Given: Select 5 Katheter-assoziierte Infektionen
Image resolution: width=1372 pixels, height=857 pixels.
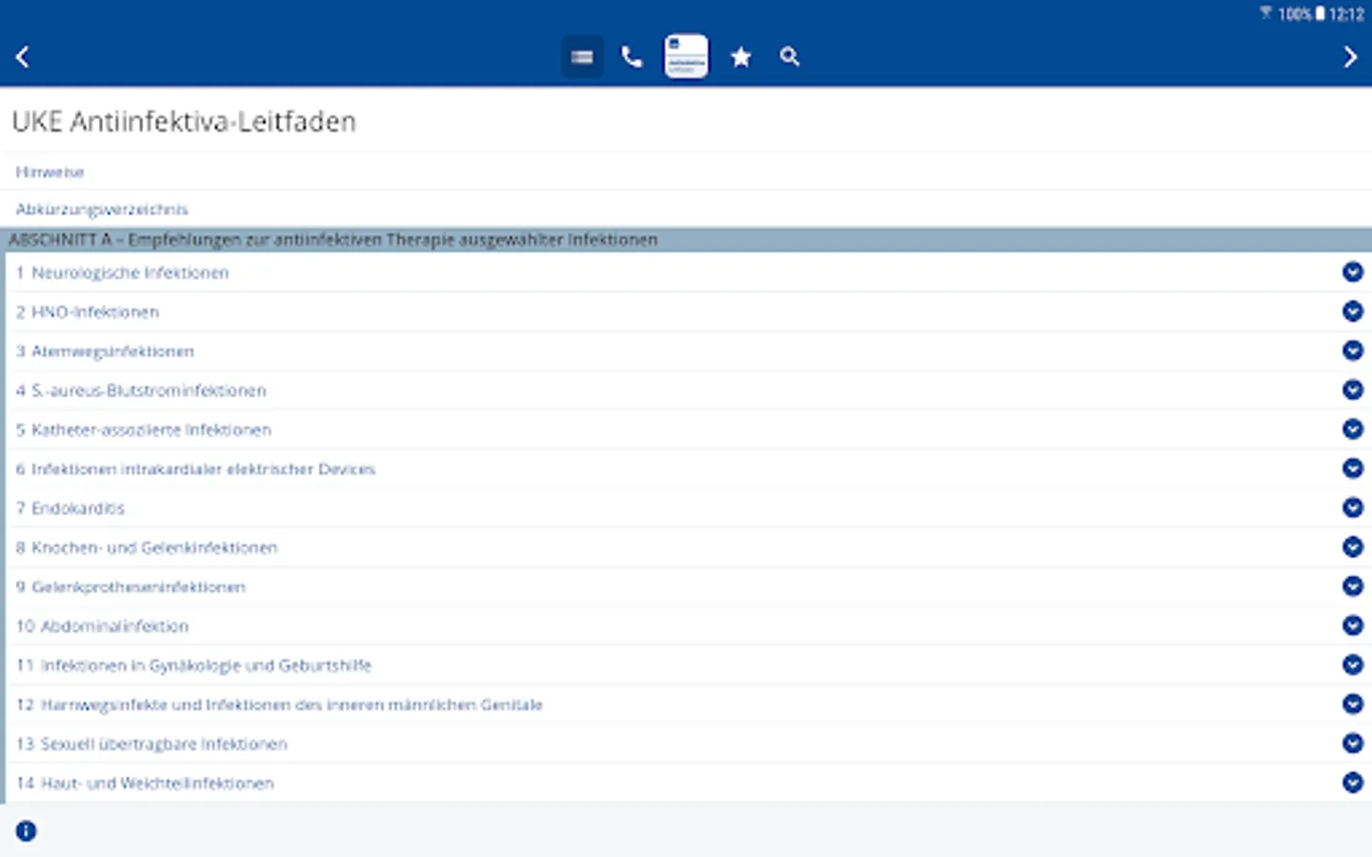Looking at the screenshot, I should [x=144, y=430].
